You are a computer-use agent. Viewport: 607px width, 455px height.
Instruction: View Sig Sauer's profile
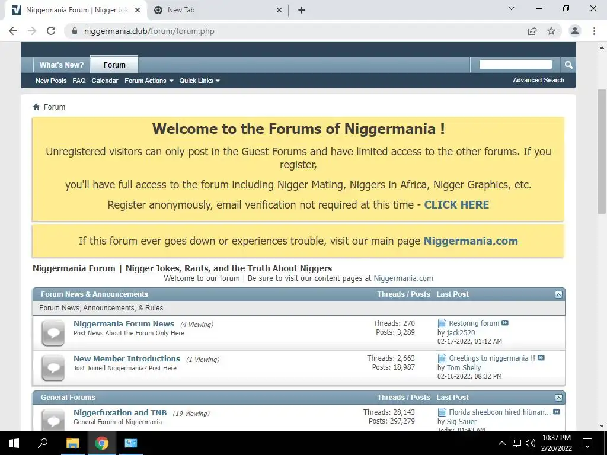pos(461,422)
